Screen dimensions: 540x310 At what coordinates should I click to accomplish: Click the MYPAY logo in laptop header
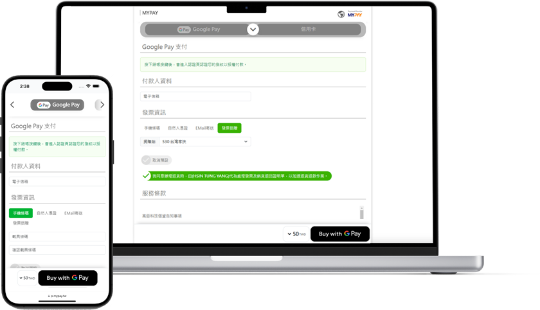pos(350,13)
